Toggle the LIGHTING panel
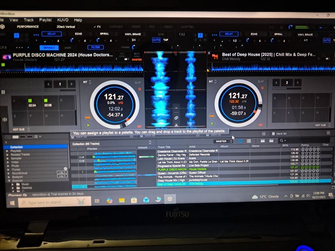The image size is (335, 251). (187, 27)
